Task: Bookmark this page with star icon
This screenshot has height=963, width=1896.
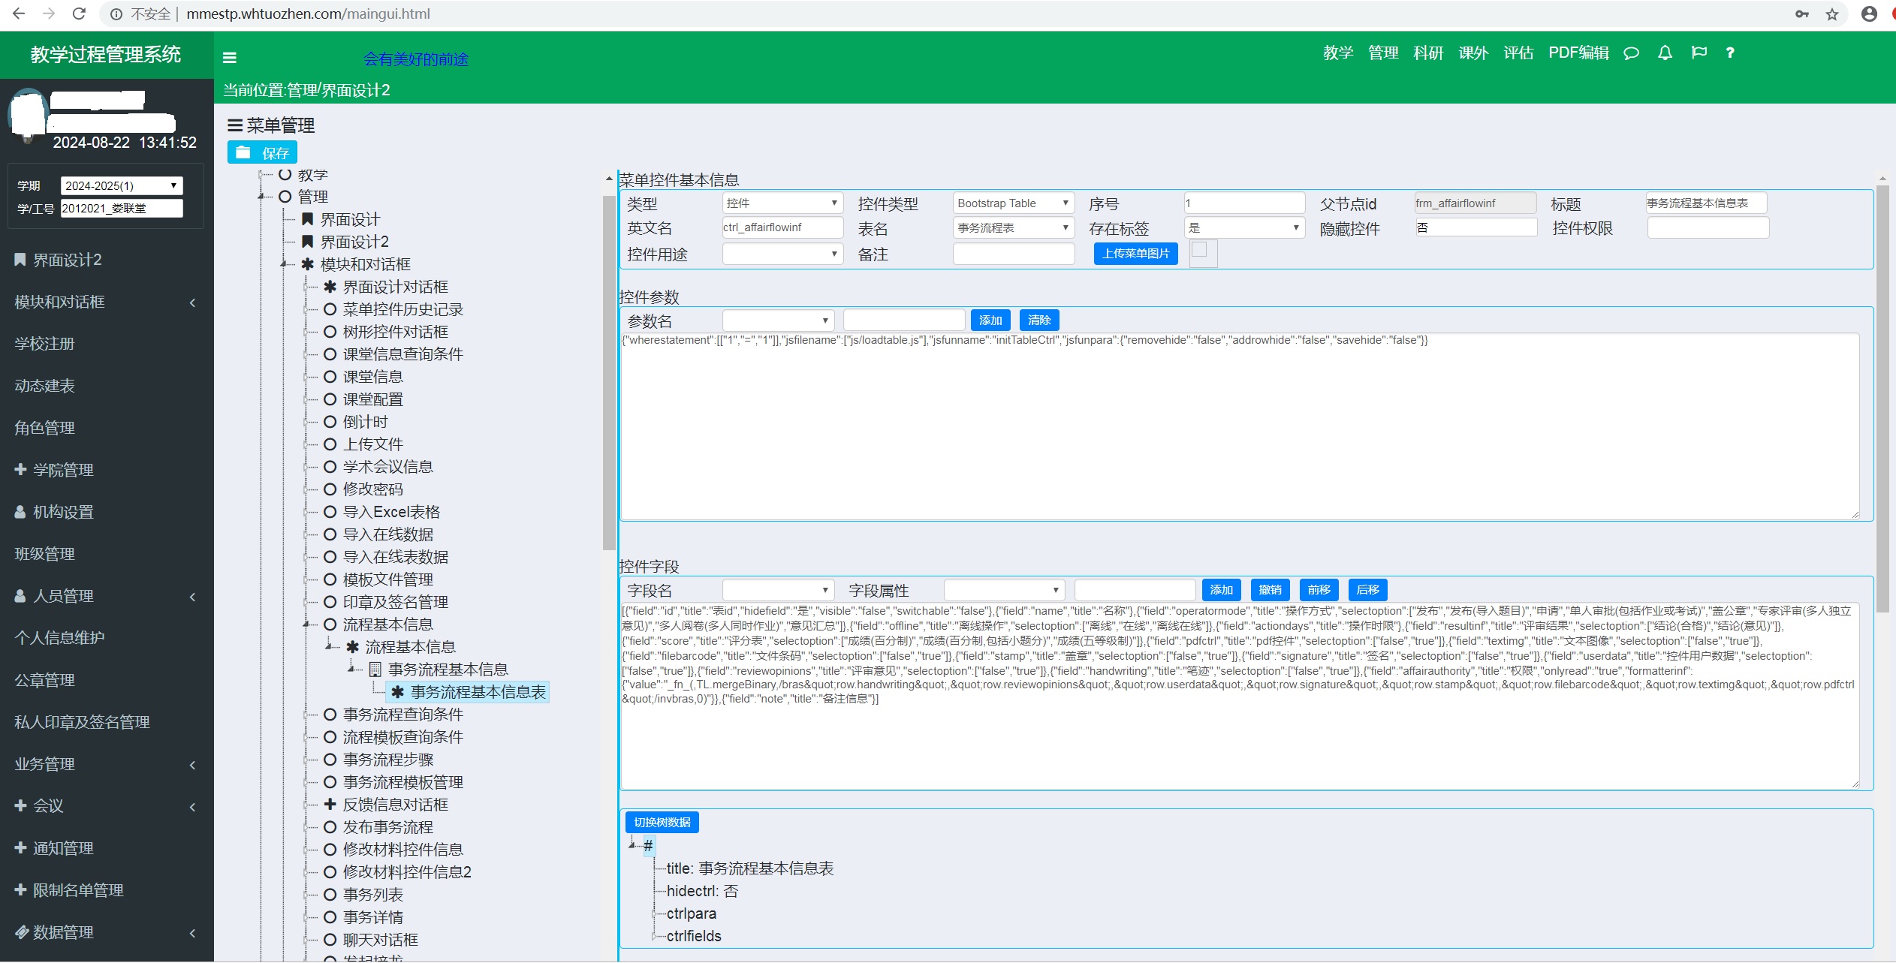Action: point(1832,14)
